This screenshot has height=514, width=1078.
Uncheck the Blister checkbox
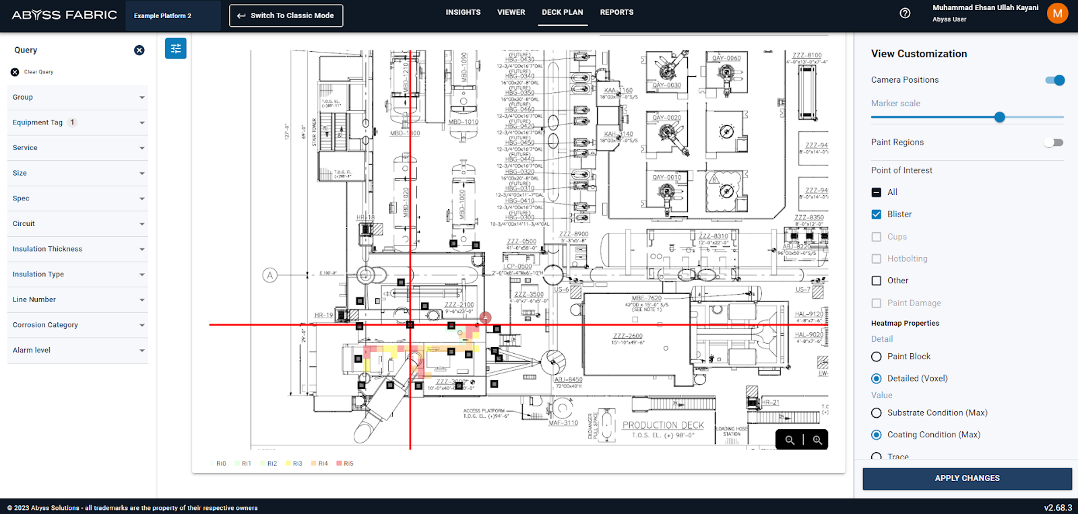(x=877, y=215)
